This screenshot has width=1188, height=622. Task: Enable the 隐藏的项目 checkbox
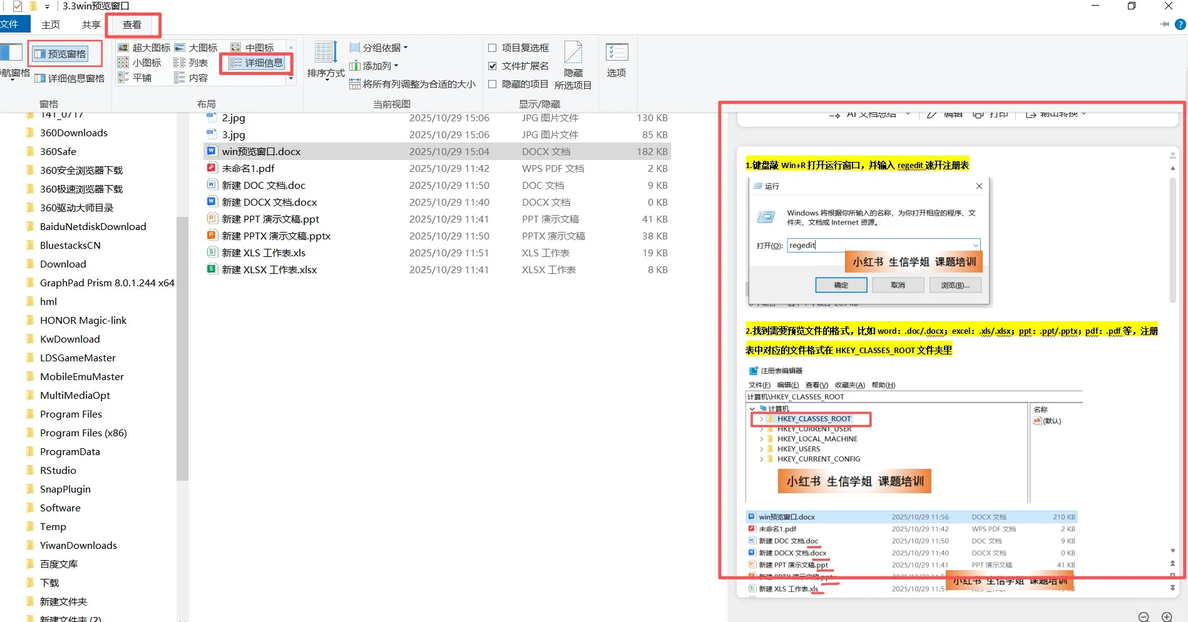point(493,84)
